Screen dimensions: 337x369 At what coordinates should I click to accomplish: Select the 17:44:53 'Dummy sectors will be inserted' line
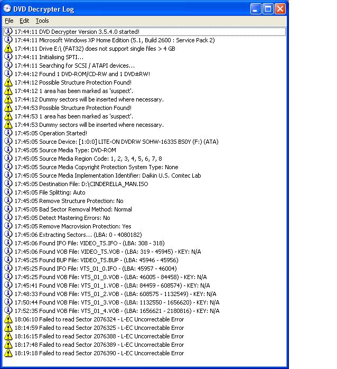[89, 125]
